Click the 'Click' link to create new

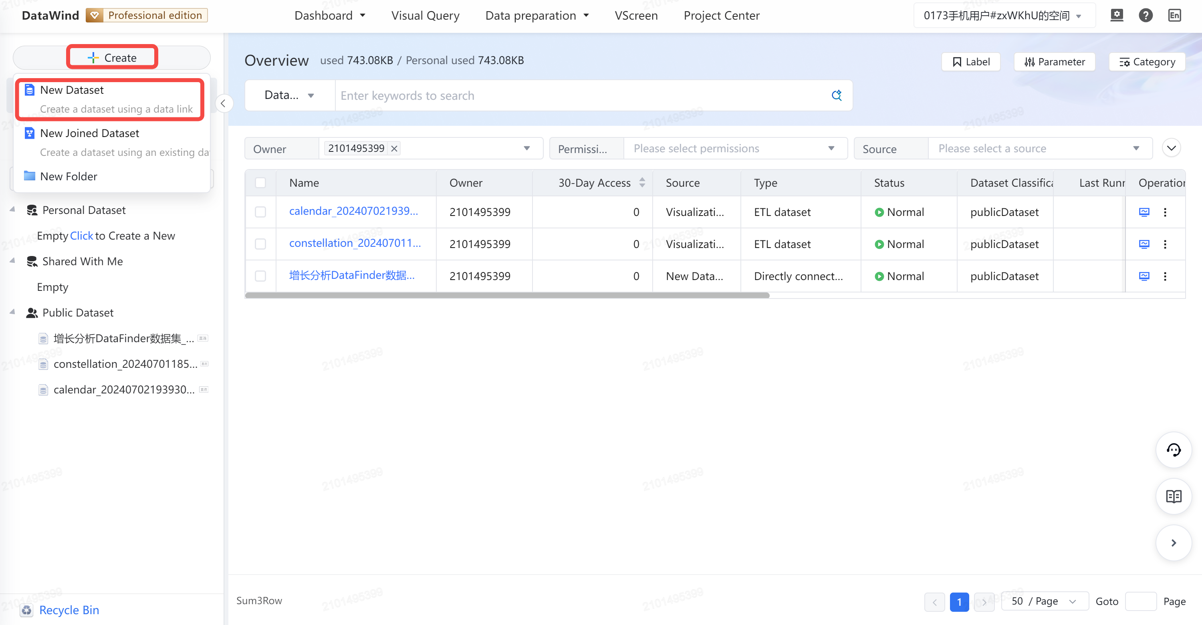pos(81,236)
